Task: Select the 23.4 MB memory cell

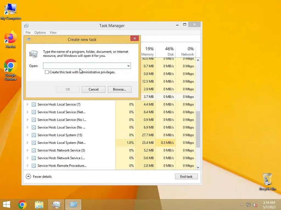Action: pos(145,143)
